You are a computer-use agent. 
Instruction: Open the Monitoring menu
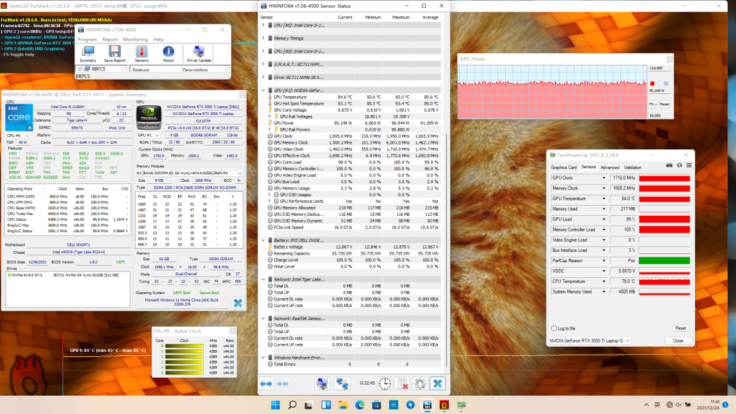(135, 39)
